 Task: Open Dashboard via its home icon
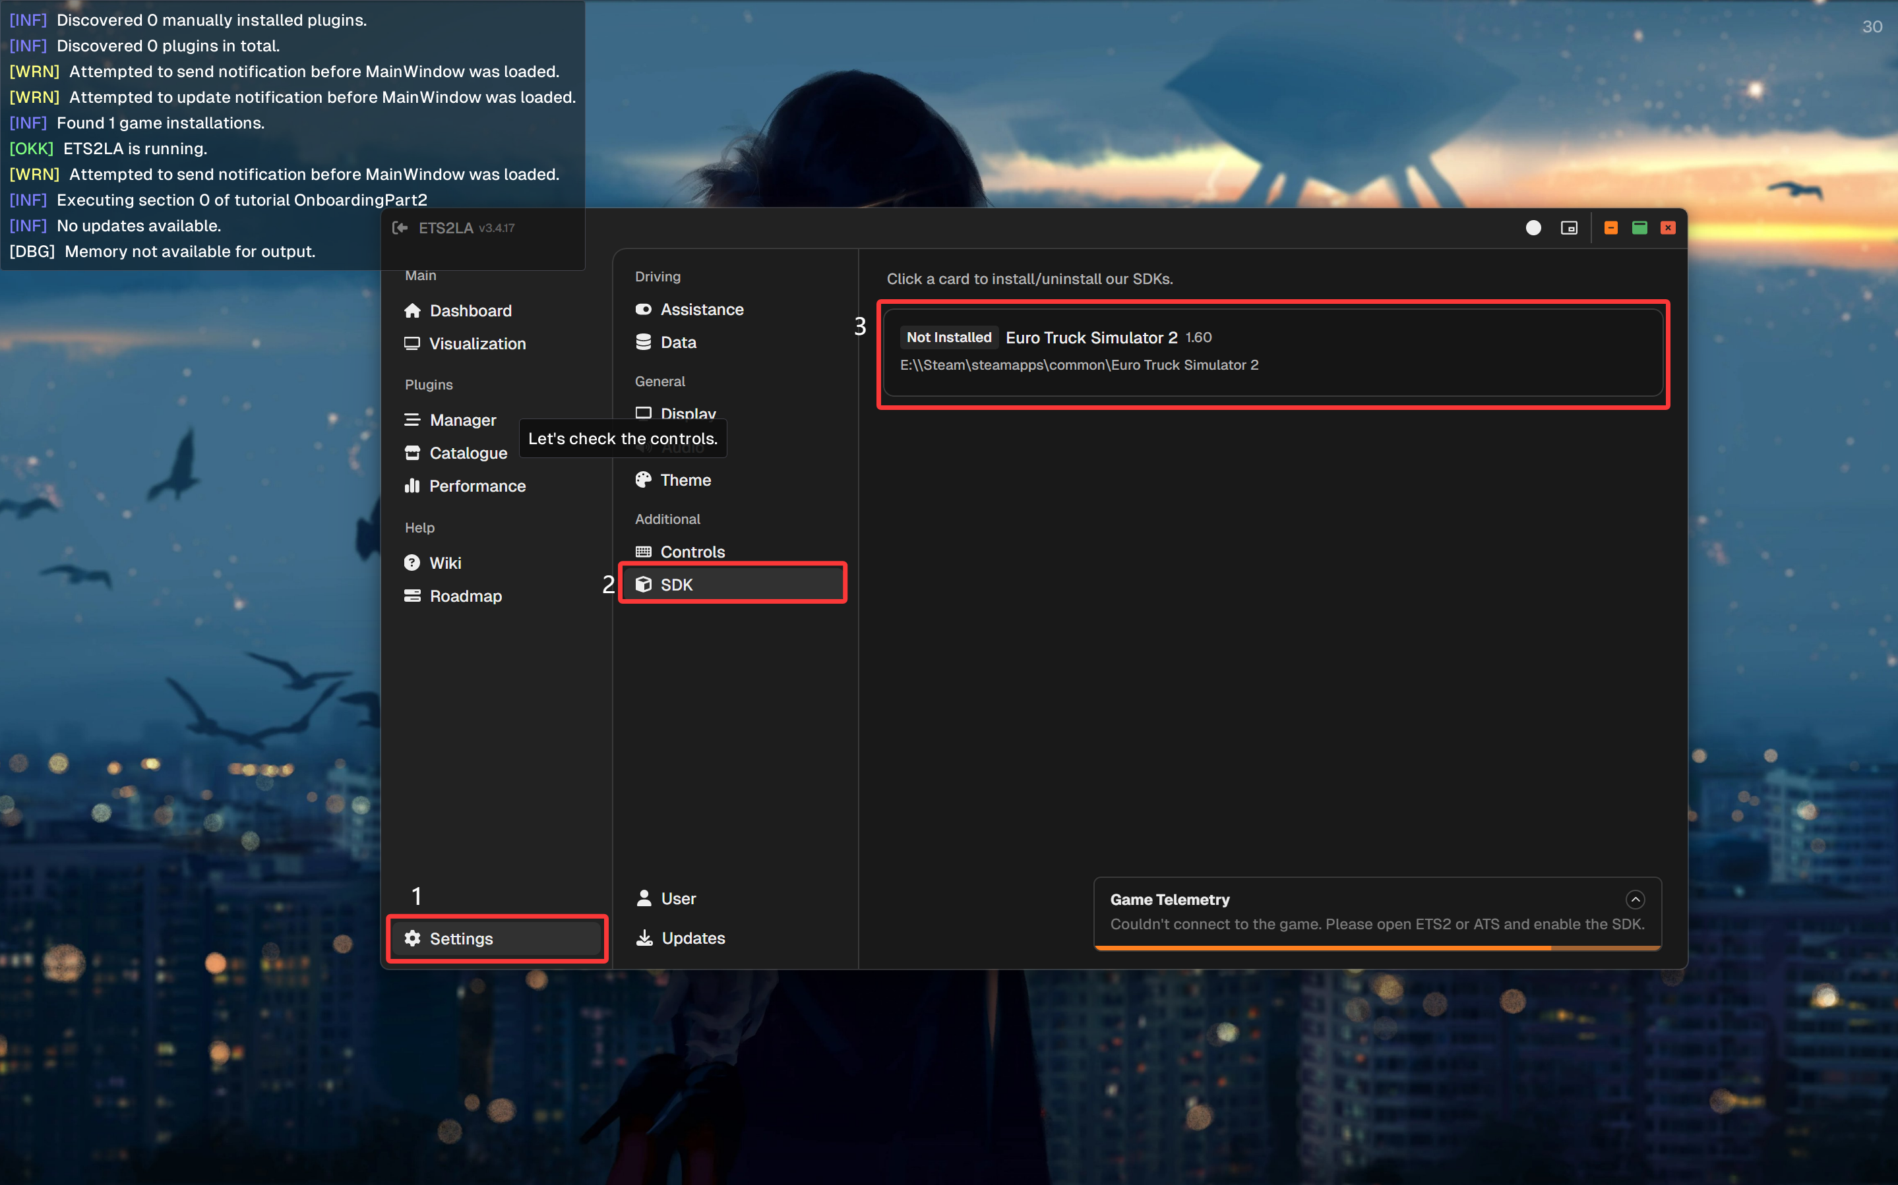412,310
